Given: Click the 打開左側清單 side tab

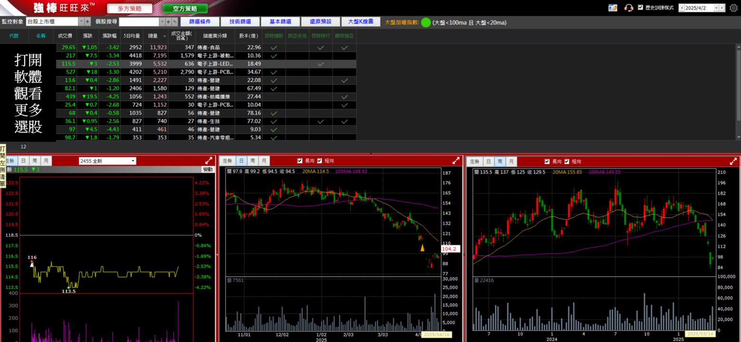Looking at the screenshot, I should click(x=3, y=166).
